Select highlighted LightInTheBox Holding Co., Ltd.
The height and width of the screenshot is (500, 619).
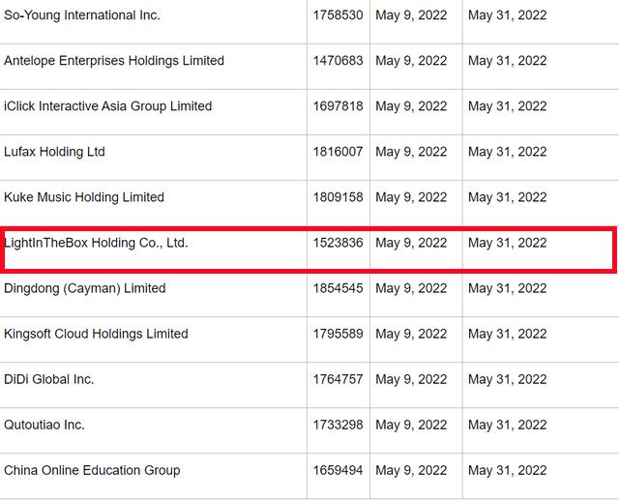pyautogui.click(x=96, y=243)
